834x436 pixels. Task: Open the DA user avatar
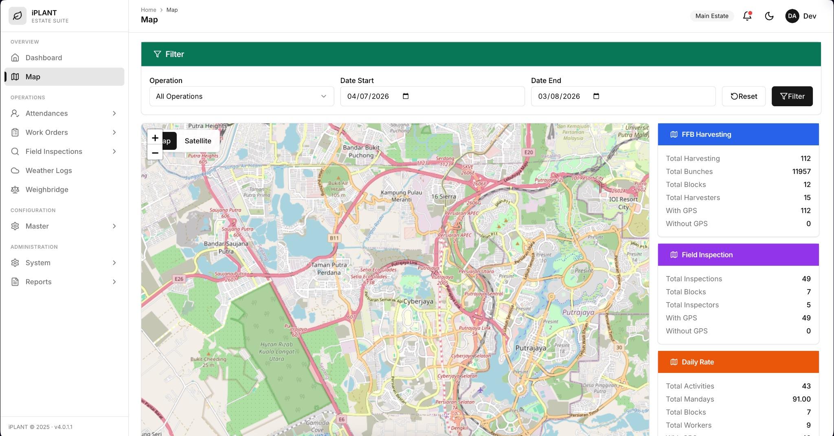(x=792, y=16)
